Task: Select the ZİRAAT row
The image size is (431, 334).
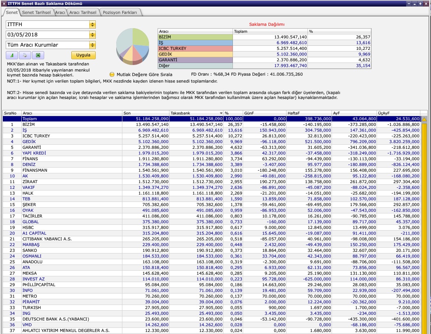Action: click(211, 182)
